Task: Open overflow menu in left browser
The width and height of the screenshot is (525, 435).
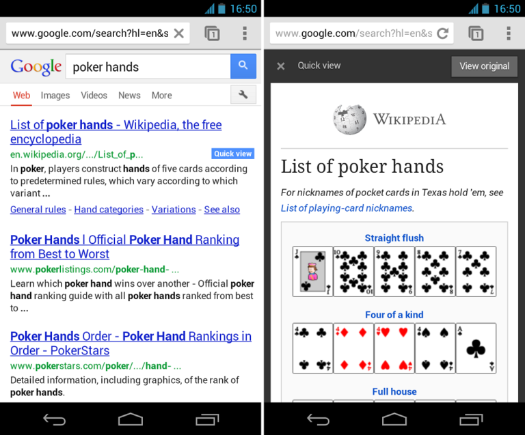Action: pos(245,33)
